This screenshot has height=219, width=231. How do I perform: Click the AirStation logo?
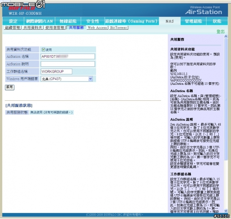(x=204, y=12)
